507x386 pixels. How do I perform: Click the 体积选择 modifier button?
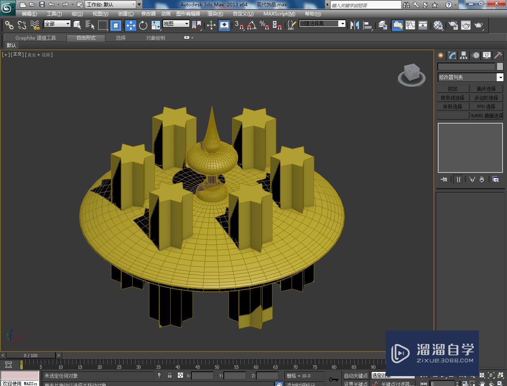453,106
